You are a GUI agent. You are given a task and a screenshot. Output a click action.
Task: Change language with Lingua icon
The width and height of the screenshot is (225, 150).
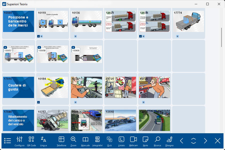pyautogui.click(x=43, y=141)
